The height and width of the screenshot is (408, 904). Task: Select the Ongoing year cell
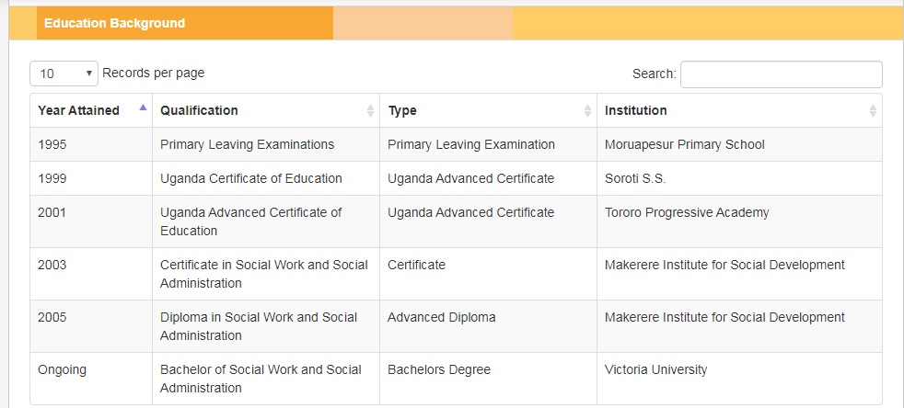pos(92,379)
